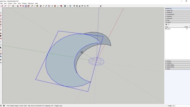Select the Arc drawing tool
The height and width of the screenshot is (107, 190).
[9, 6]
